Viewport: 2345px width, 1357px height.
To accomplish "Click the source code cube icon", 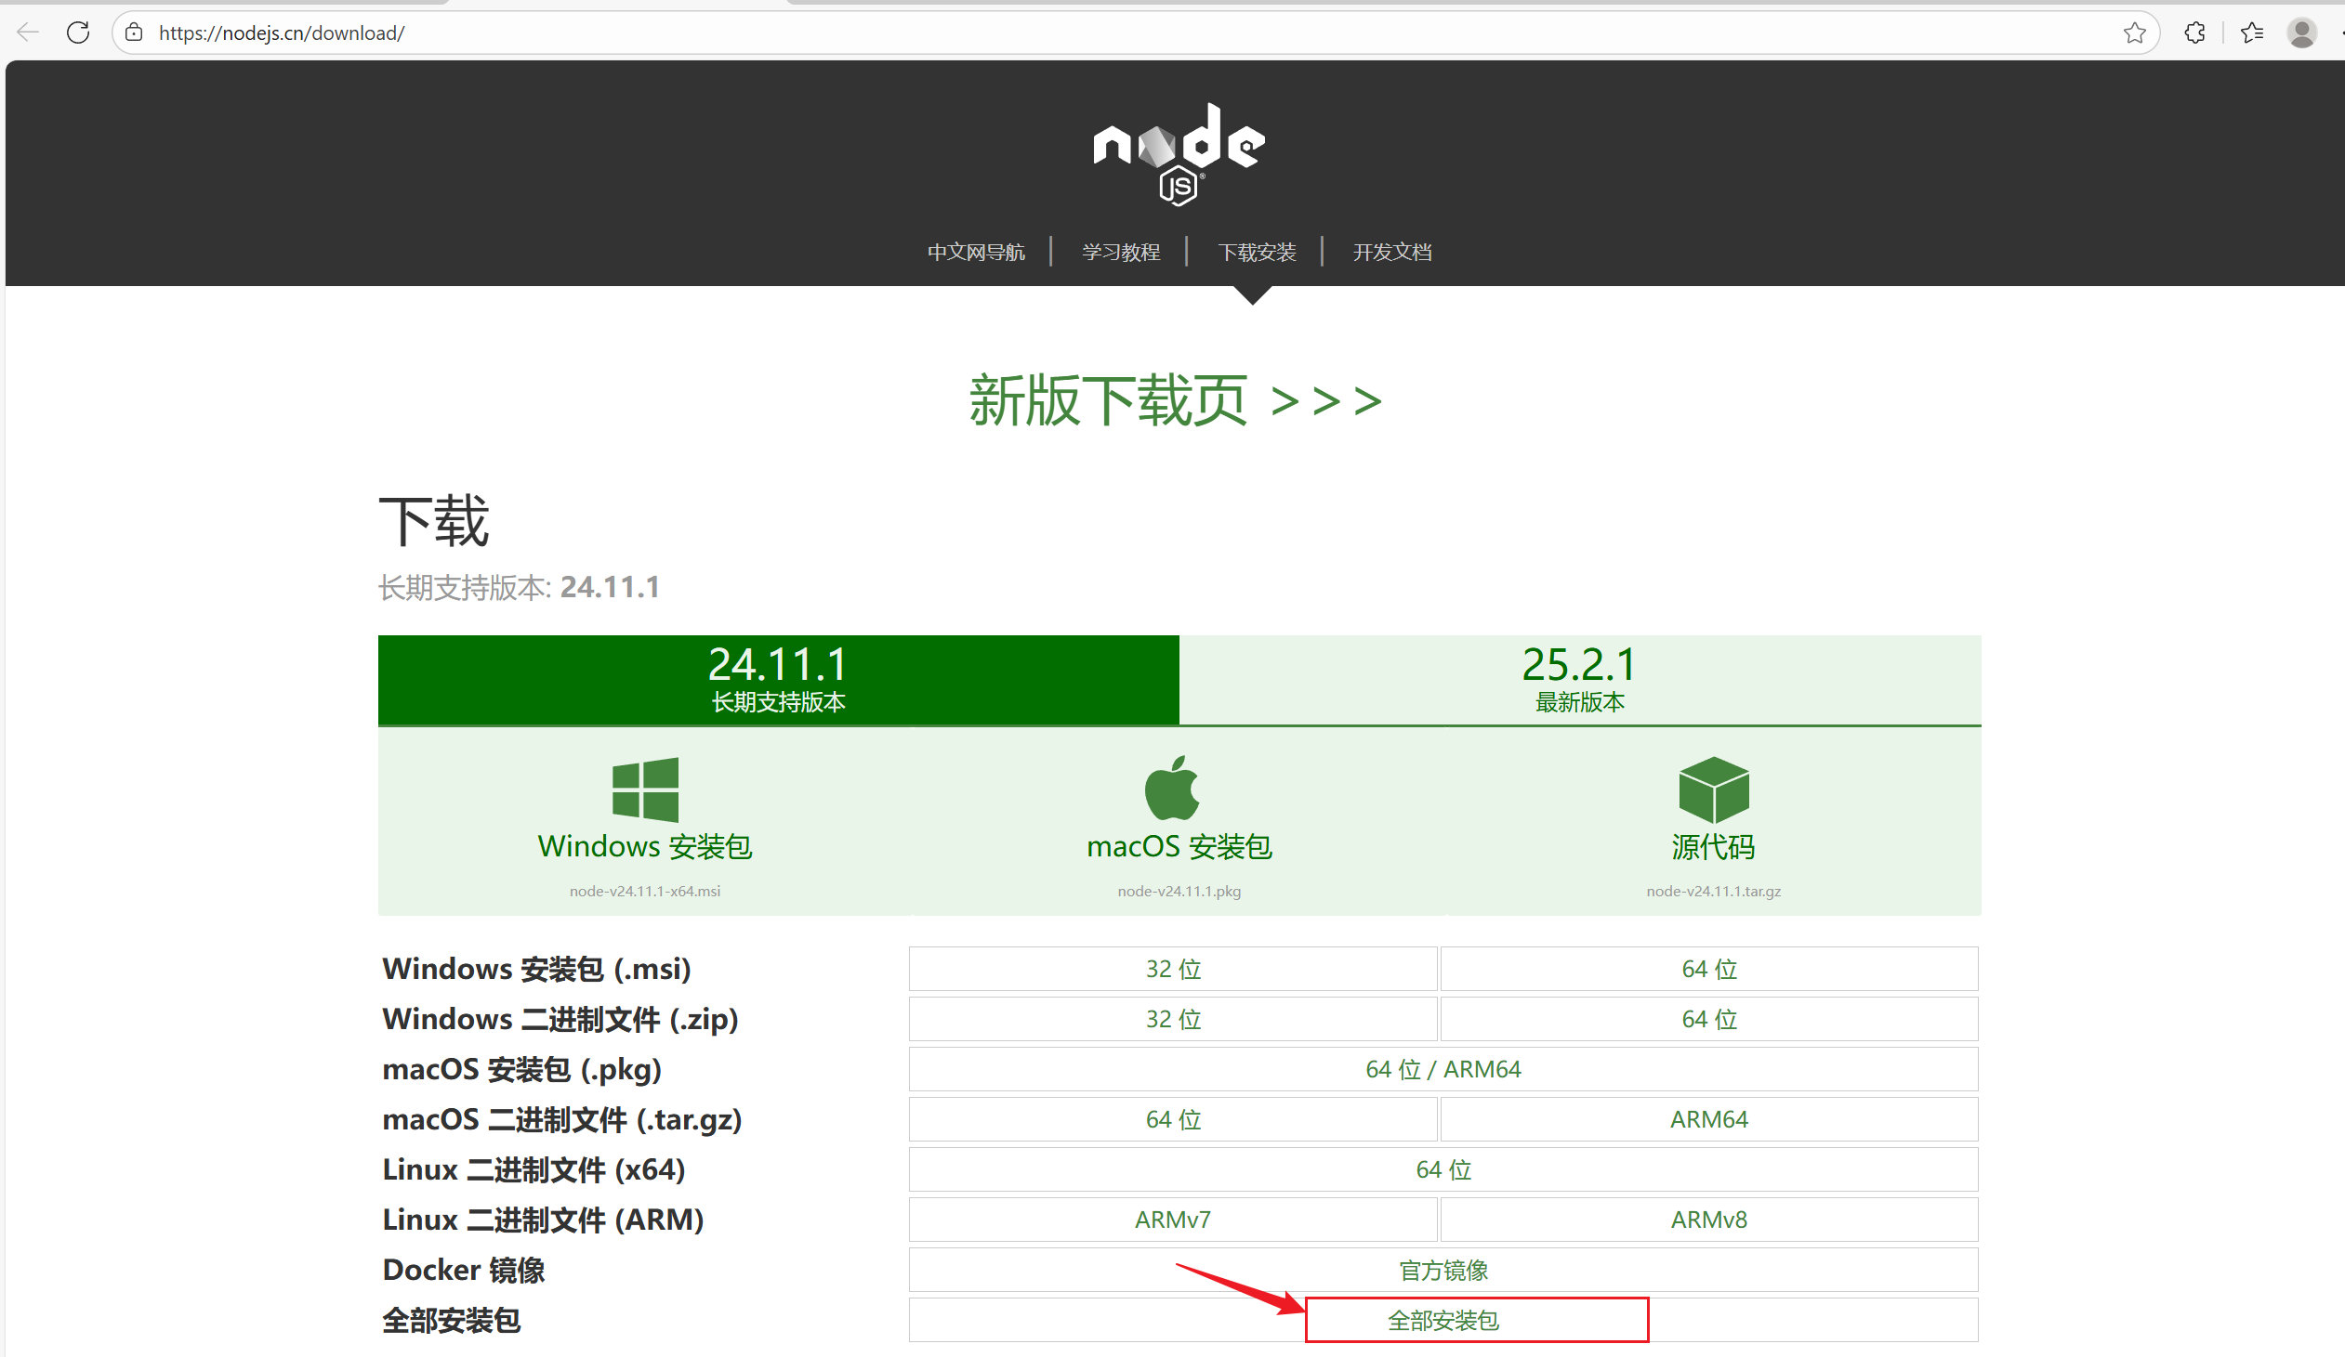I will 1713,789.
